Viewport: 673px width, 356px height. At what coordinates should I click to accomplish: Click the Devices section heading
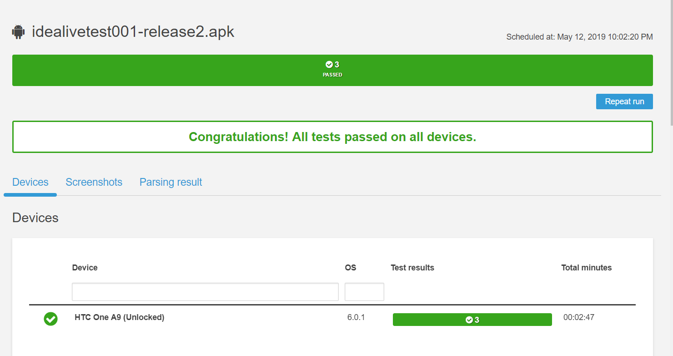click(35, 218)
